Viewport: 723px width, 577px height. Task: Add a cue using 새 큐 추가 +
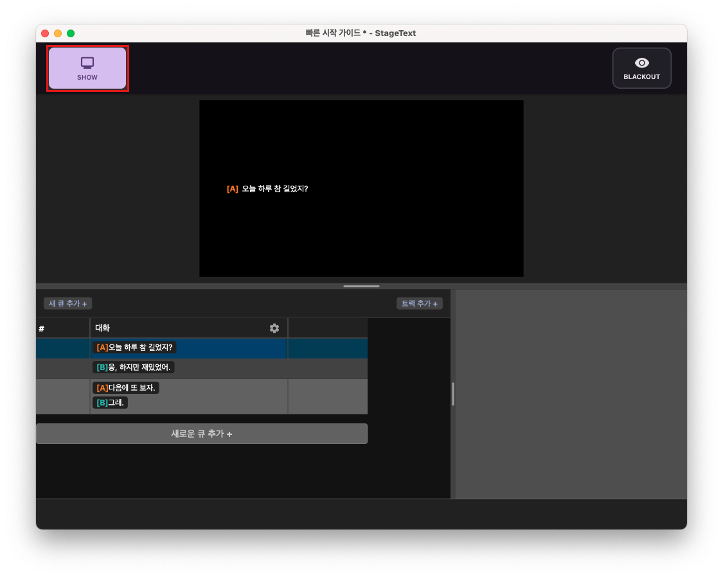[x=67, y=303]
